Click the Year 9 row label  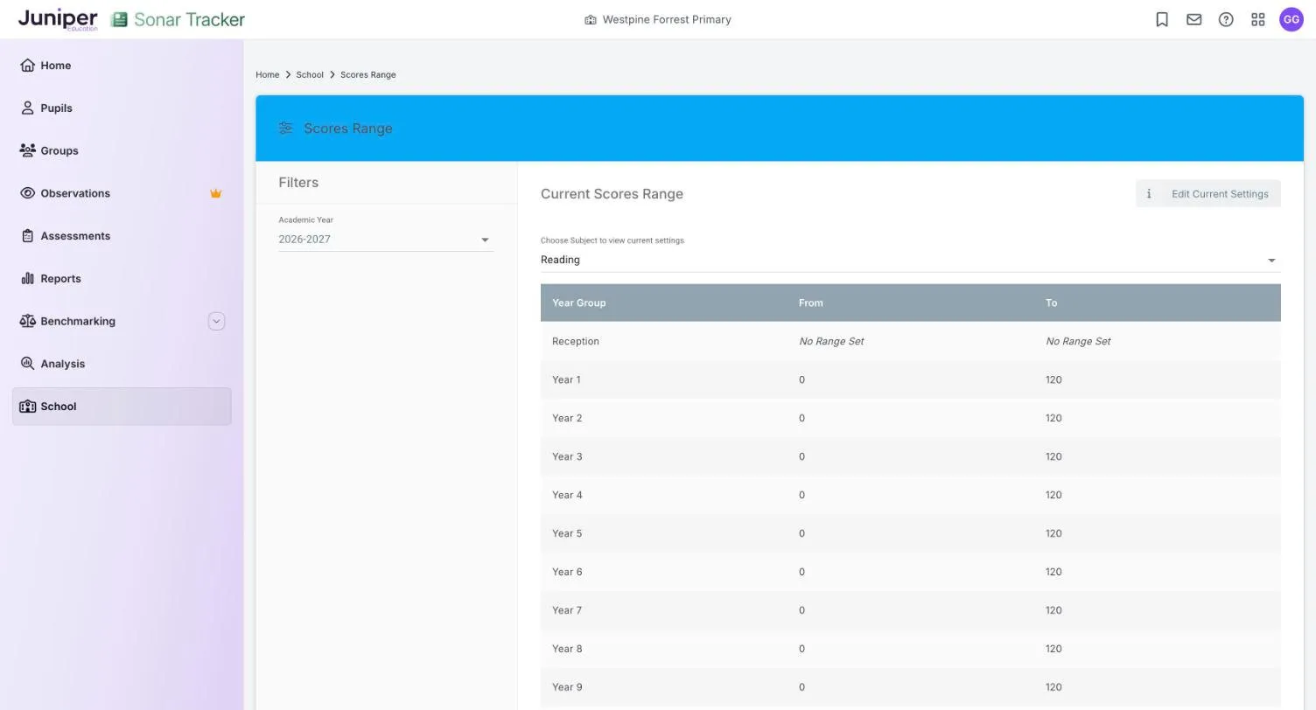coord(567,688)
